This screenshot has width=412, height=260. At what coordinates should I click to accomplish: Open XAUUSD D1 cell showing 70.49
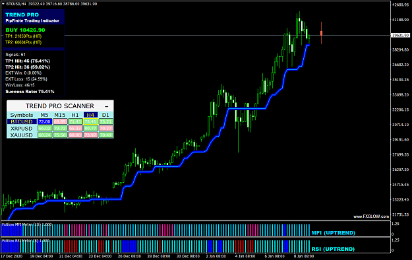(x=105, y=135)
